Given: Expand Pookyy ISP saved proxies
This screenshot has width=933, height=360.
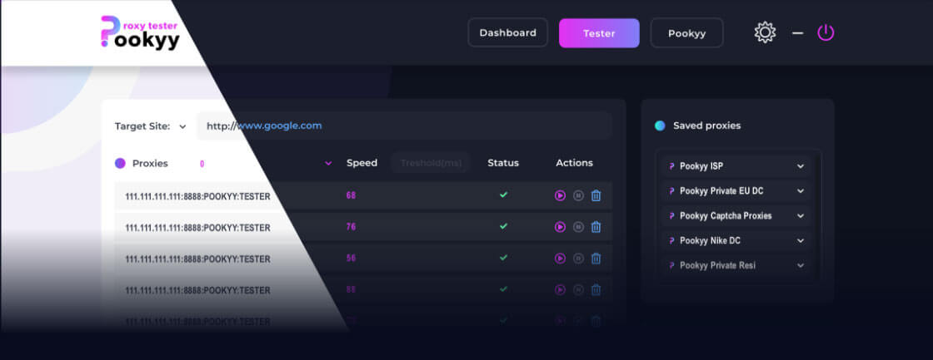Looking at the screenshot, I should coord(800,166).
